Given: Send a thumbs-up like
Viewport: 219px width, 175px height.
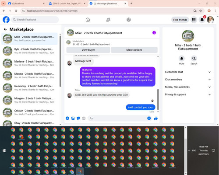Looking at the screenshot, I should [x=156, y=118].
